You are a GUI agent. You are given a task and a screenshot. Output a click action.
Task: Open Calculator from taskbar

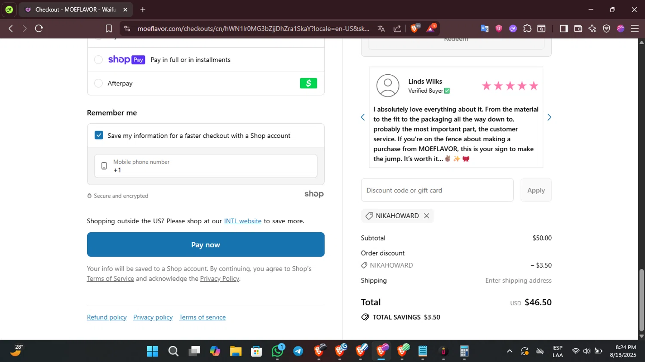tap(464, 351)
